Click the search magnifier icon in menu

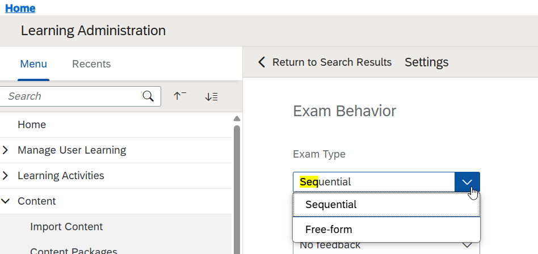[x=148, y=96]
